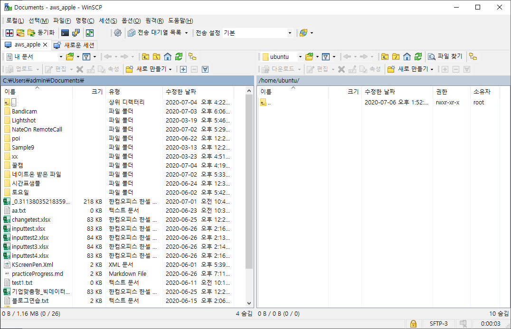Viewport: 511px width, 329px height.
Task: Open session in PuTTY icon
Action: [x=76, y=33]
